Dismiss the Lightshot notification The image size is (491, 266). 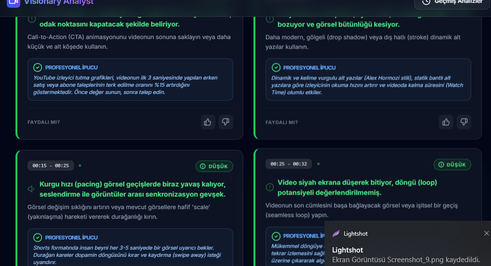pyautogui.click(x=486, y=233)
